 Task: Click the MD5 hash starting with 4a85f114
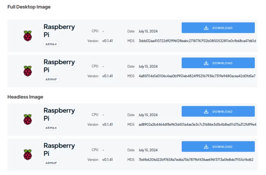(197, 76)
